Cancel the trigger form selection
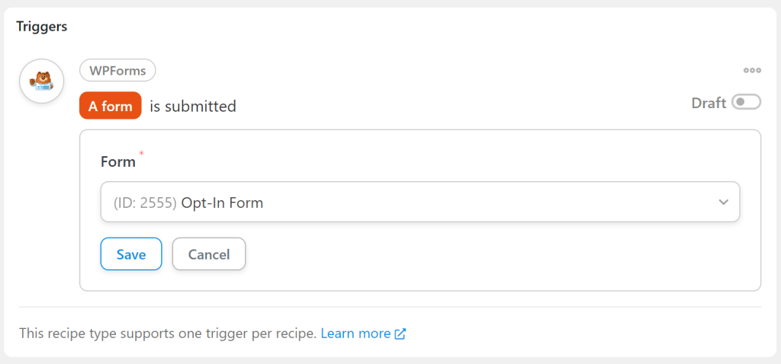 pyautogui.click(x=209, y=254)
